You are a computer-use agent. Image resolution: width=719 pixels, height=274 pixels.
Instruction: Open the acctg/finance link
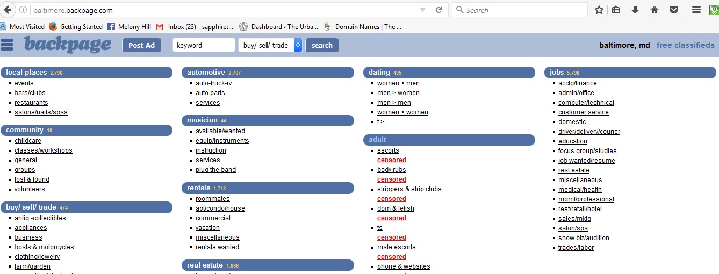point(578,83)
